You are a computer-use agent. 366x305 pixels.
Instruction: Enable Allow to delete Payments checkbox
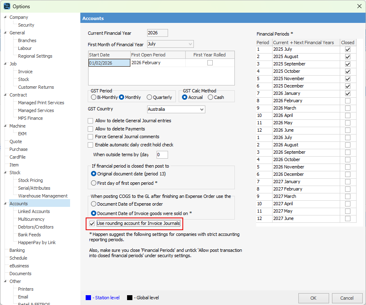[90, 129]
